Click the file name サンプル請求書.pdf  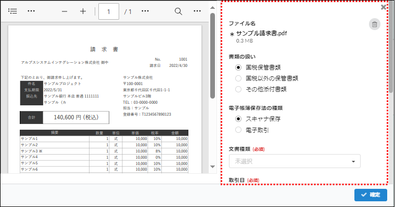pos(261,33)
